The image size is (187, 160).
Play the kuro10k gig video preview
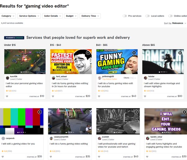[42, 53]
